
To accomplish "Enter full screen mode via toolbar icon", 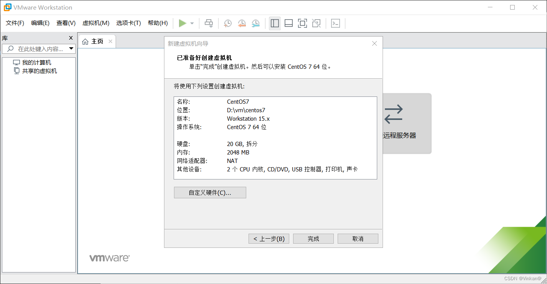I will point(302,23).
